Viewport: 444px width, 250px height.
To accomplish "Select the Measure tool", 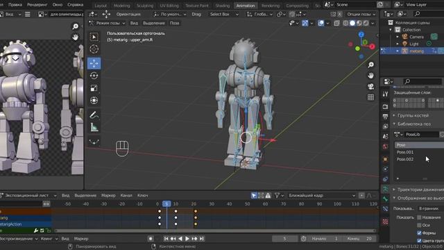I will pos(94,127).
